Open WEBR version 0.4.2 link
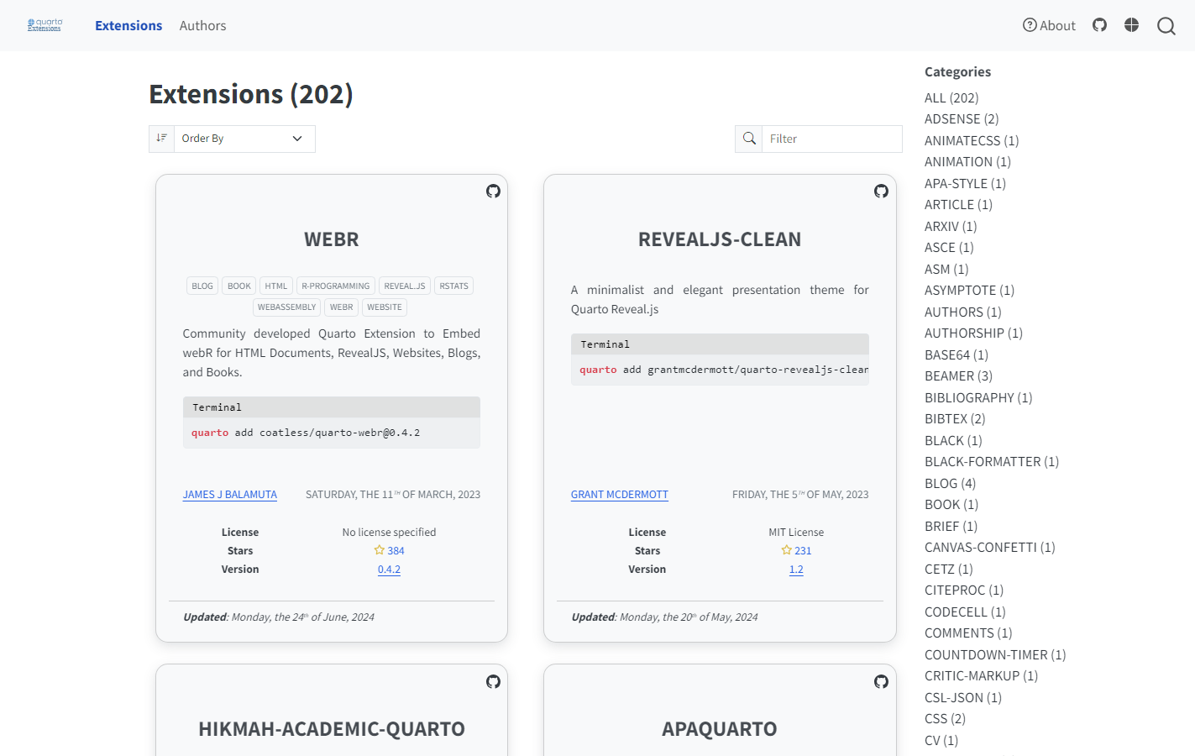The height and width of the screenshot is (756, 1195). [x=389, y=570]
